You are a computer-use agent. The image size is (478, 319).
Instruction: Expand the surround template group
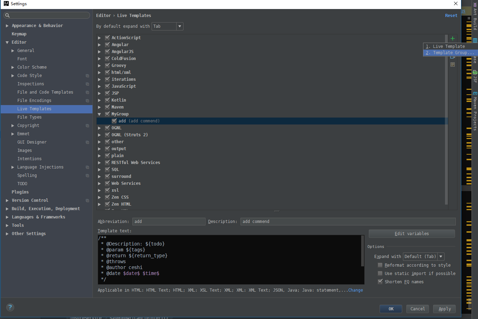click(x=99, y=176)
